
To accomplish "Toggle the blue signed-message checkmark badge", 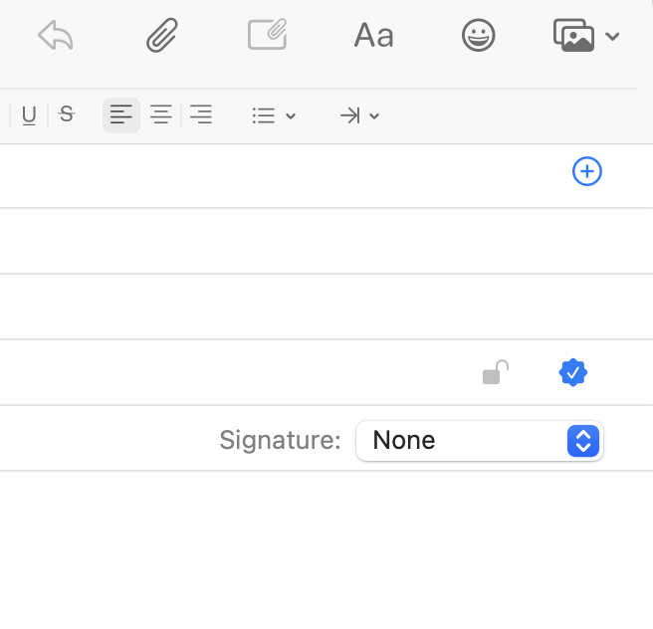I will [573, 372].
